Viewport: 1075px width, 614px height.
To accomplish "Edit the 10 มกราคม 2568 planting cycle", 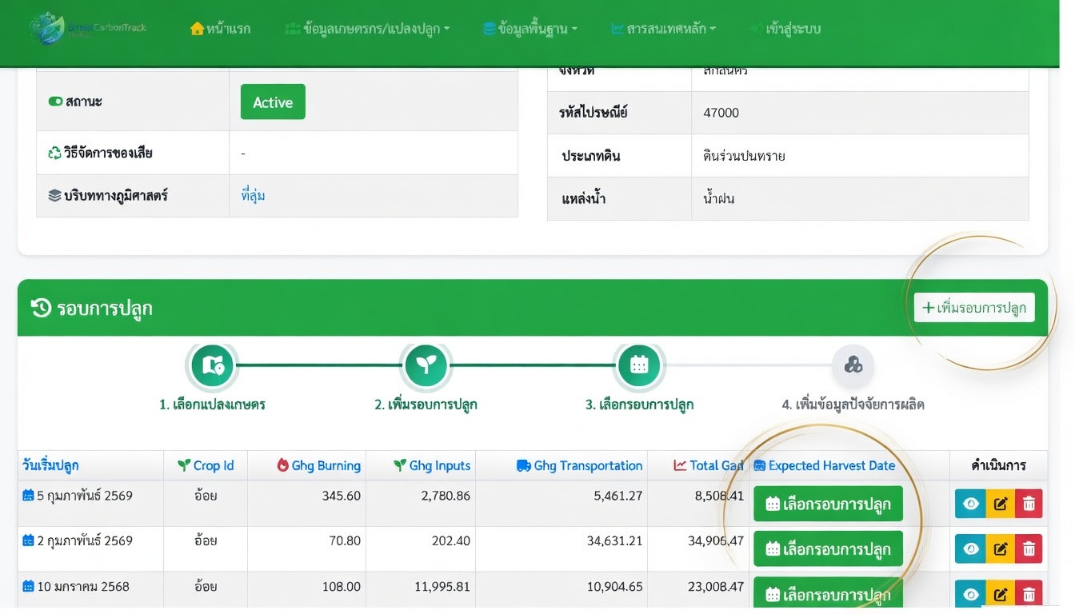I will 1001,594.
